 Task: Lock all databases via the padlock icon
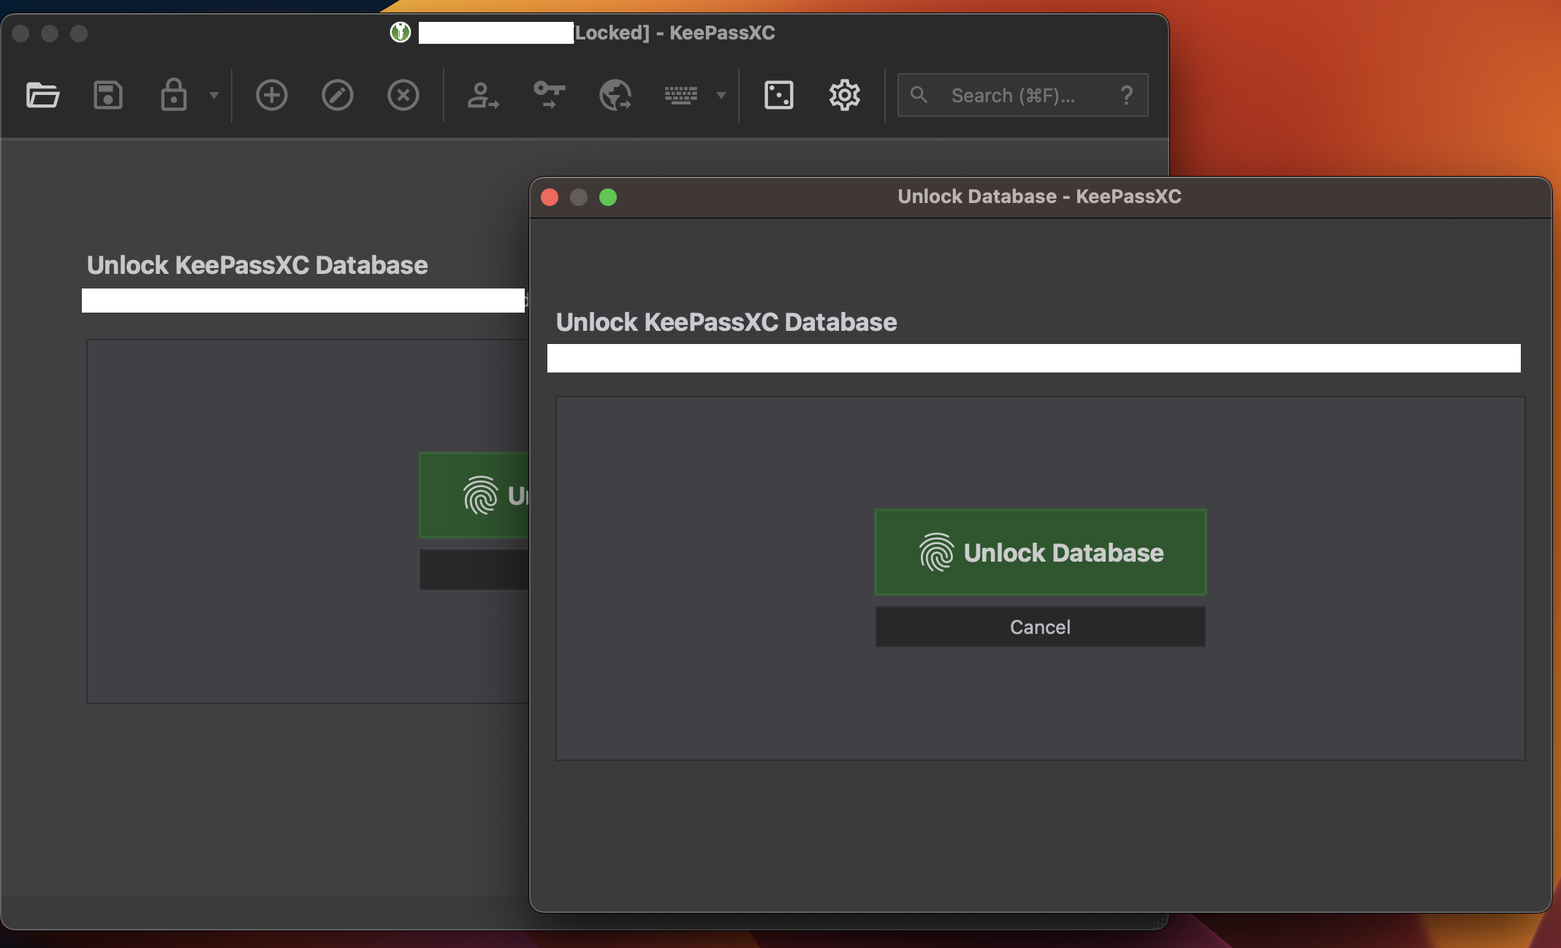(173, 95)
